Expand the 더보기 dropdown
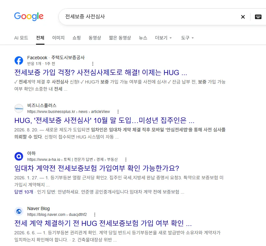The height and width of the screenshot is (246, 266). tap(163, 38)
